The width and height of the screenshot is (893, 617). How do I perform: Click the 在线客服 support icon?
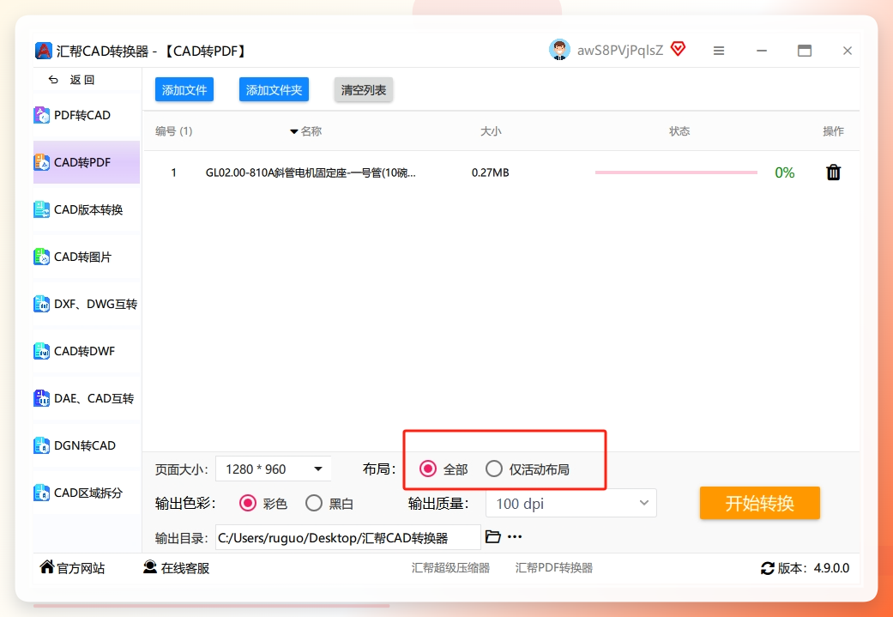pyautogui.click(x=150, y=567)
